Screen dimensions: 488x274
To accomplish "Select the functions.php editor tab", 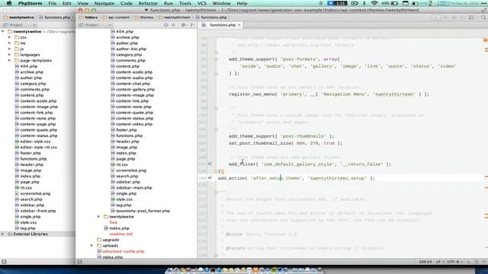I will [220, 25].
